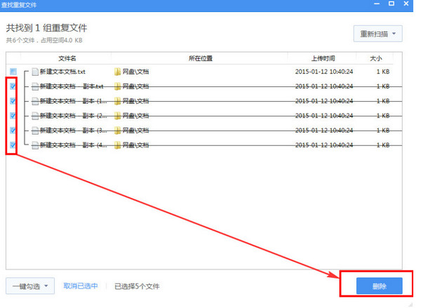This screenshot has height=308, width=421.
Task: Click the file icon of 新建文本文档.txt
Action: (x=35, y=72)
